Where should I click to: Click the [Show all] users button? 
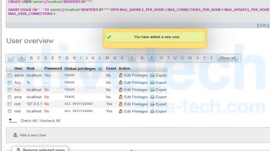(228, 58)
